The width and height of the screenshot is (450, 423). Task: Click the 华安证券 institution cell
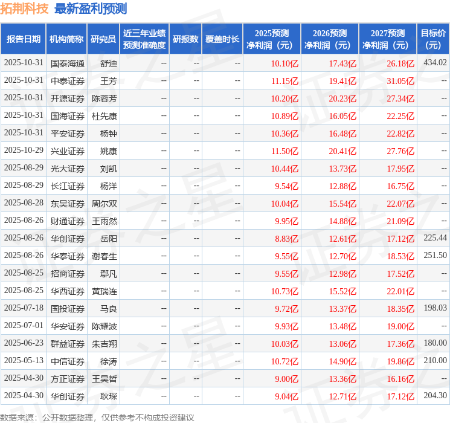pyautogui.click(x=68, y=326)
